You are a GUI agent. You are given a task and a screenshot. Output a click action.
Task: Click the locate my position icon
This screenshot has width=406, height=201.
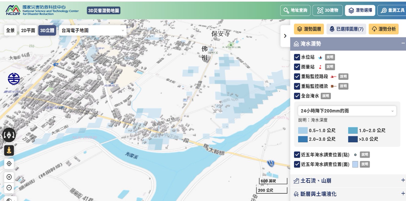pyautogui.click(x=9, y=164)
